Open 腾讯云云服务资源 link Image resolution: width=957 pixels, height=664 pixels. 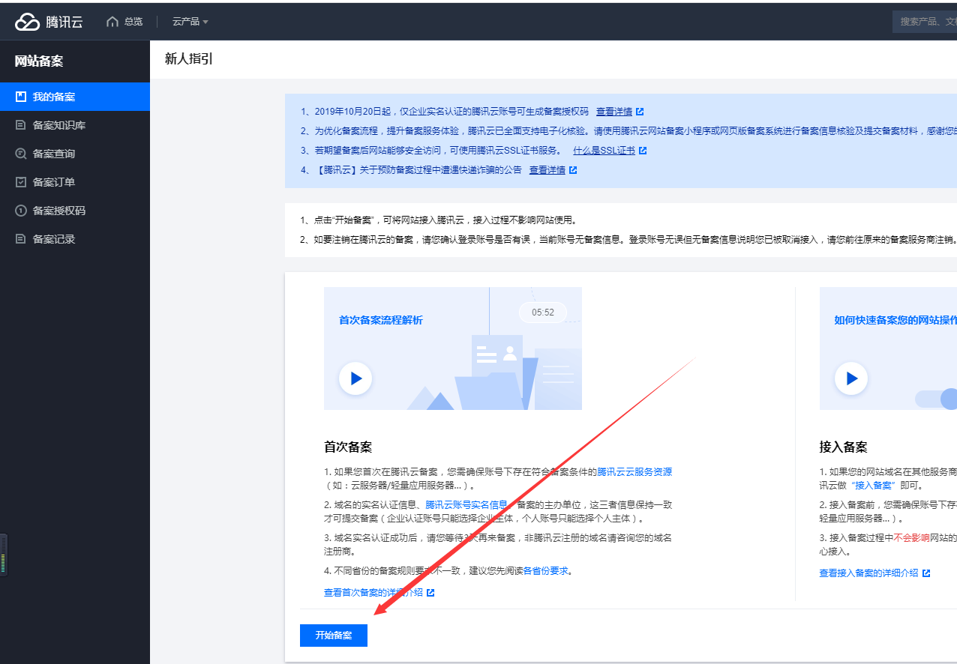click(x=634, y=472)
